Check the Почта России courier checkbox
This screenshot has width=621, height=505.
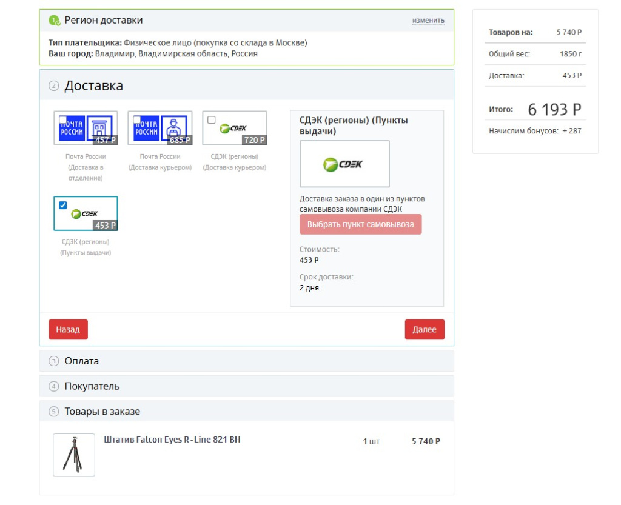coord(137,120)
